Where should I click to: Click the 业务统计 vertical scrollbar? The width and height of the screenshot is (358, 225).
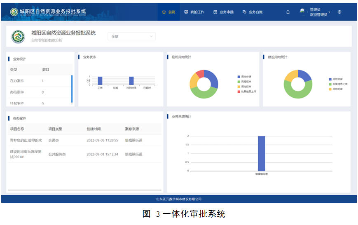72,89
